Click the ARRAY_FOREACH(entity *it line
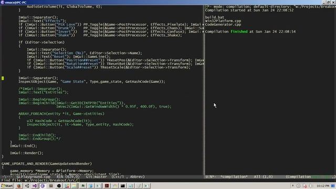The image size is (336, 189). click(x=61, y=113)
